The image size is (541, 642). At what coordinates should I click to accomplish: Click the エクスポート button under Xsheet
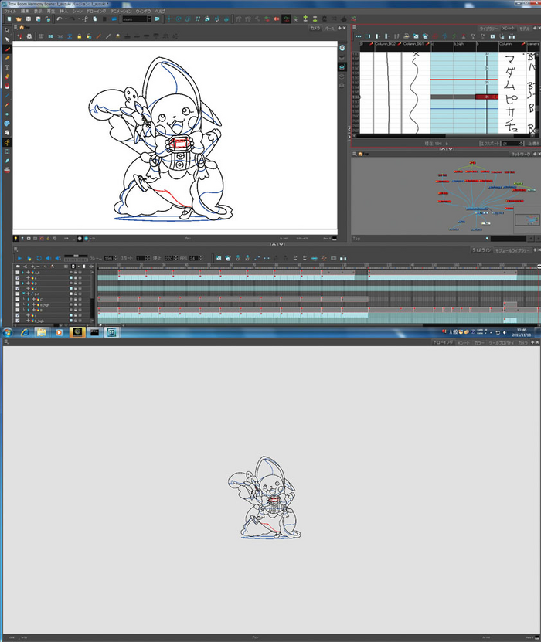490,143
